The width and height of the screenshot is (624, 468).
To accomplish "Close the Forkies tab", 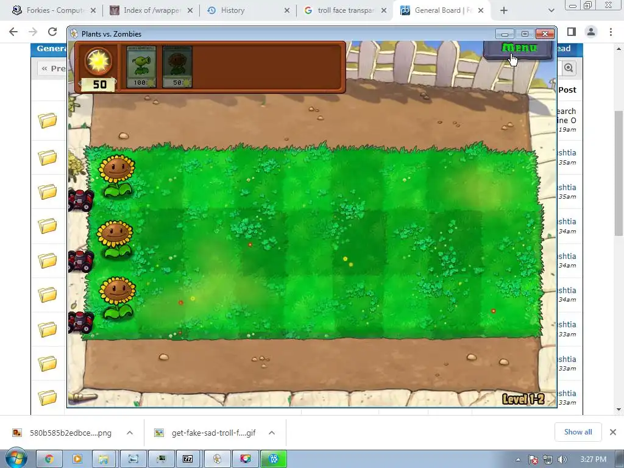I will point(93,11).
